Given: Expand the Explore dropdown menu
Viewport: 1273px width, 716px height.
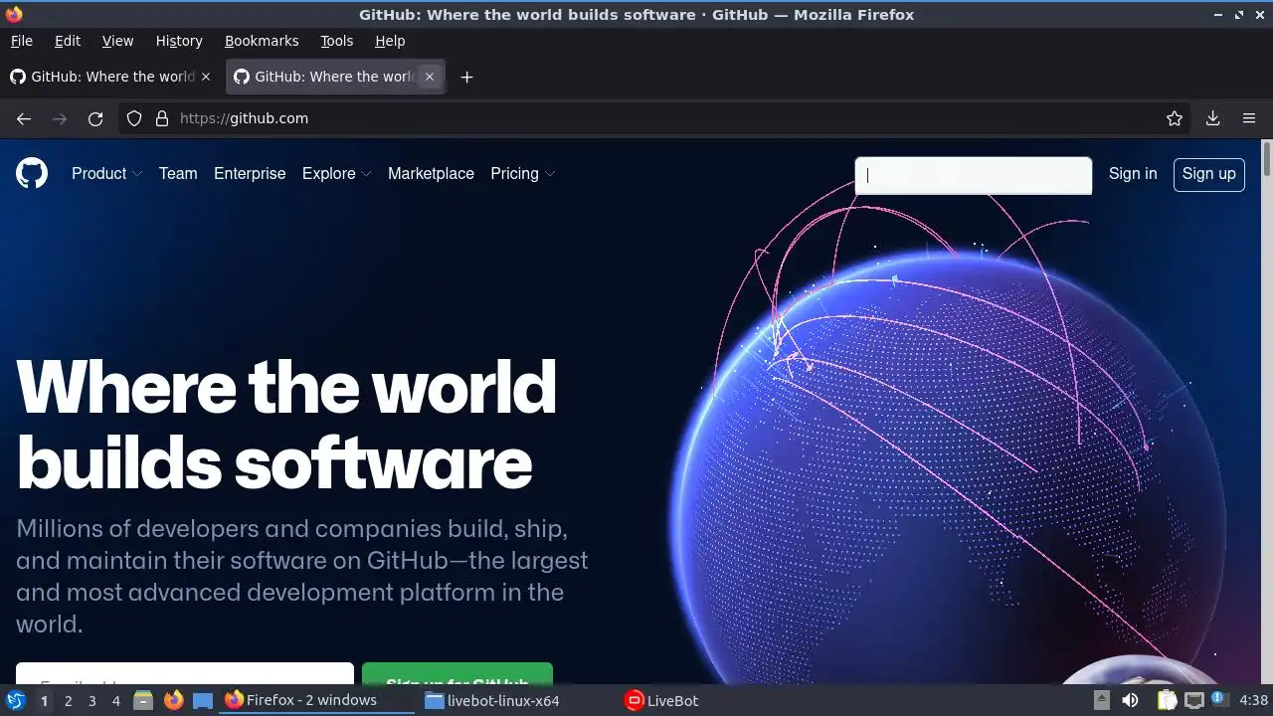Looking at the screenshot, I should click(x=336, y=173).
